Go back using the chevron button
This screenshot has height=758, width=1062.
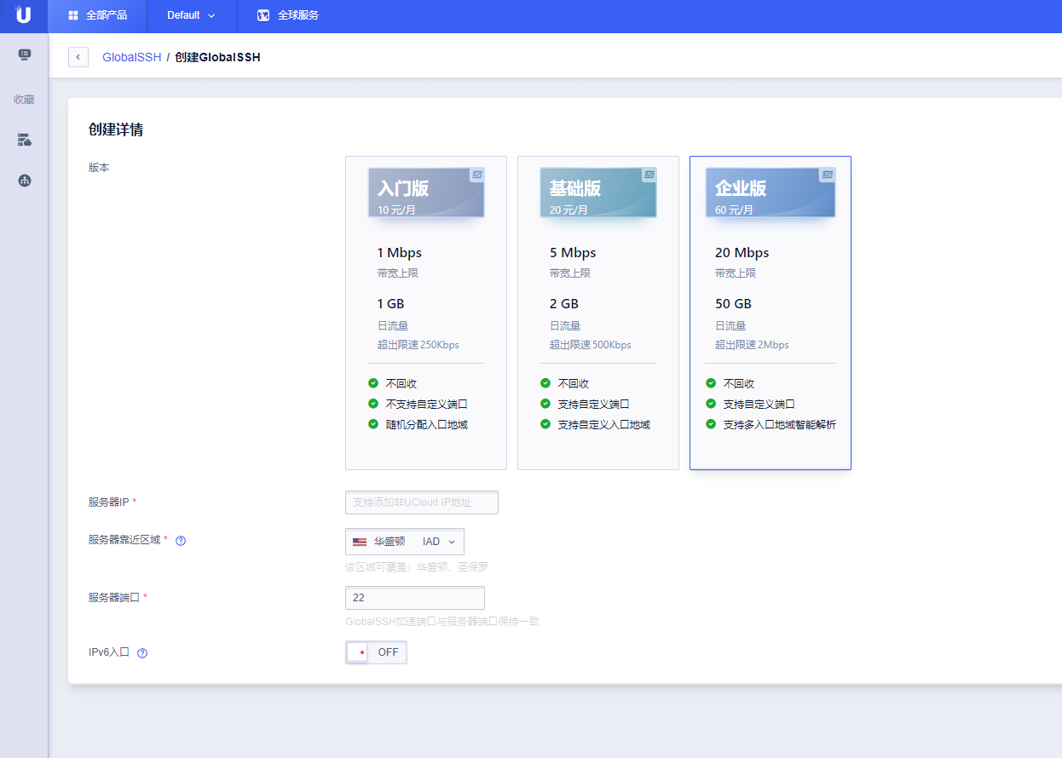pyautogui.click(x=78, y=57)
